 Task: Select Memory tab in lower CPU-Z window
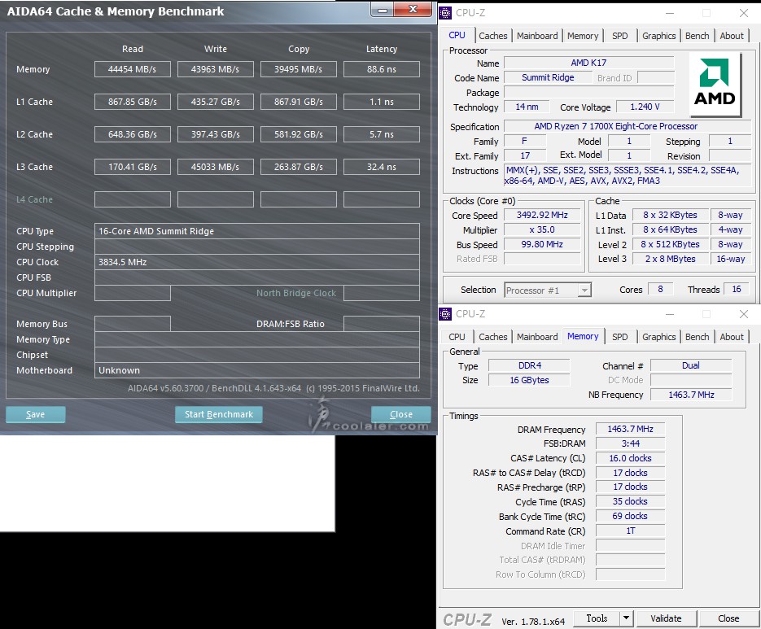pos(583,336)
